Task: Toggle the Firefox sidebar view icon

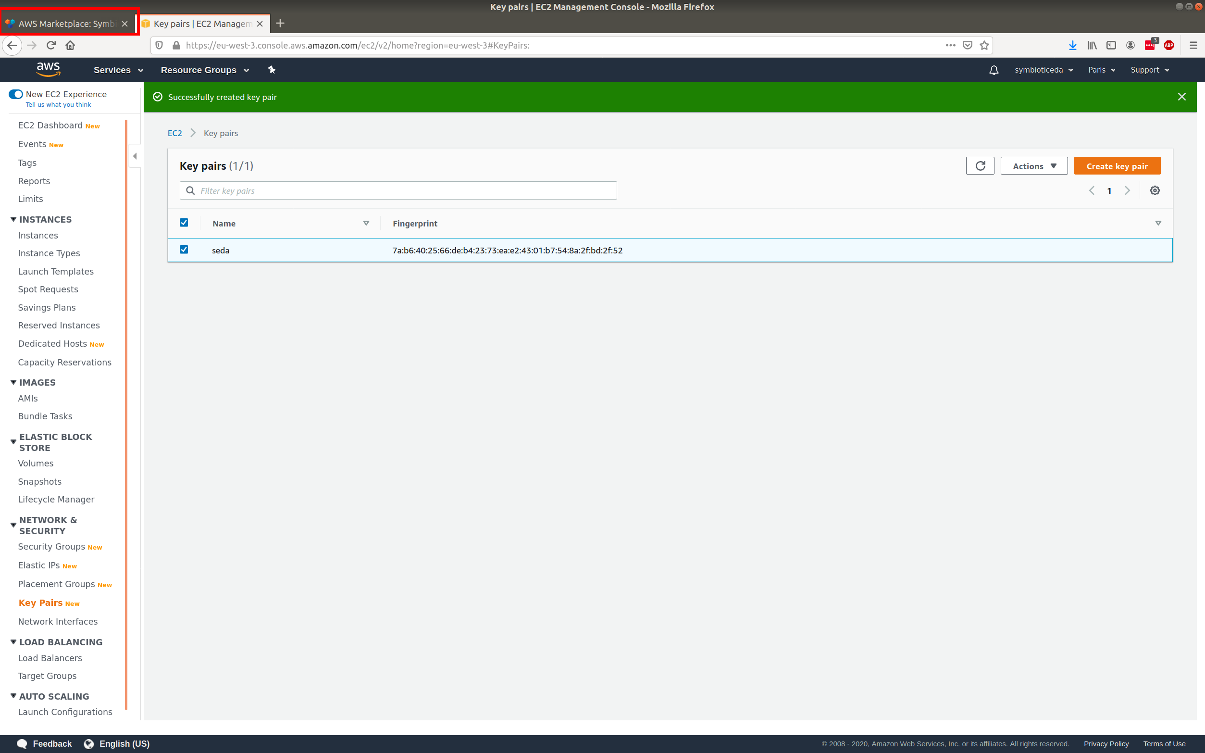Action: coord(1111,45)
